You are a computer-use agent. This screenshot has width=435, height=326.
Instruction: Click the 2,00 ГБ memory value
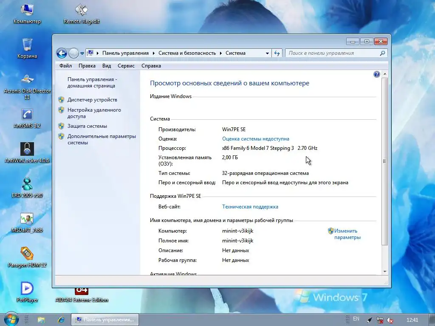click(x=230, y=157)
